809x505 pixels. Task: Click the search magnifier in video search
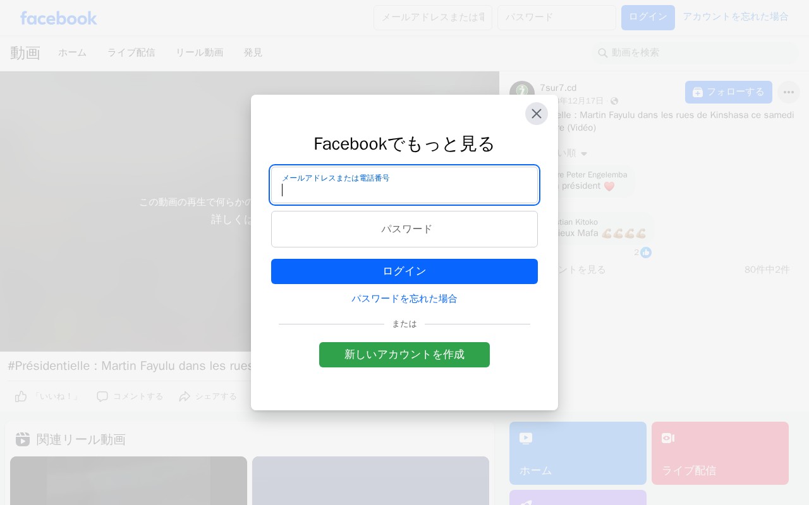[603, 53]
